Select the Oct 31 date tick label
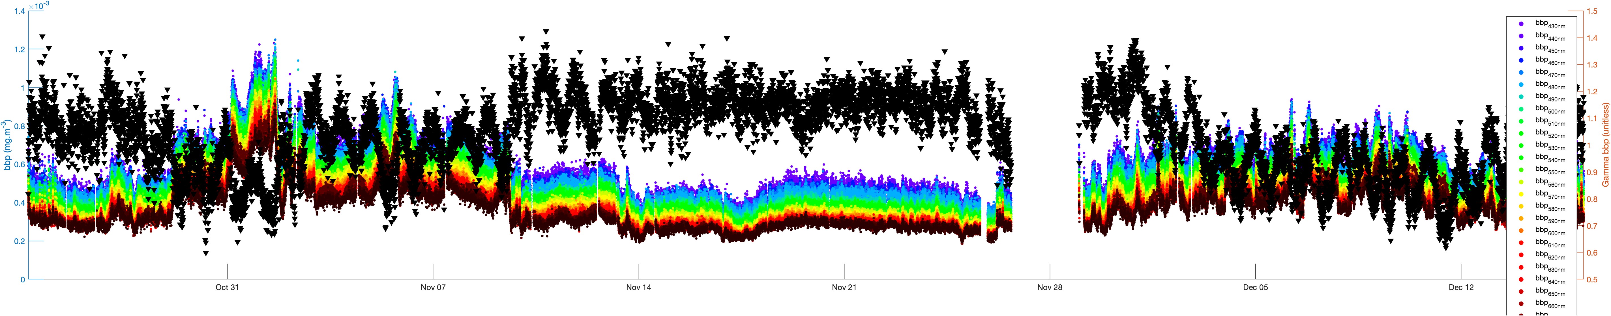 227,287
